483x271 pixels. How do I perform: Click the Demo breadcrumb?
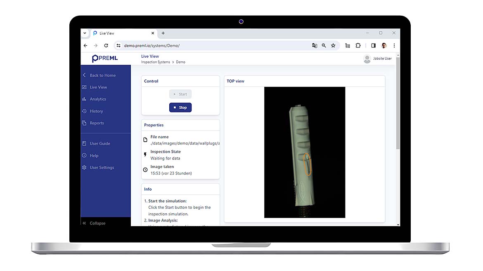pos(180,62)
